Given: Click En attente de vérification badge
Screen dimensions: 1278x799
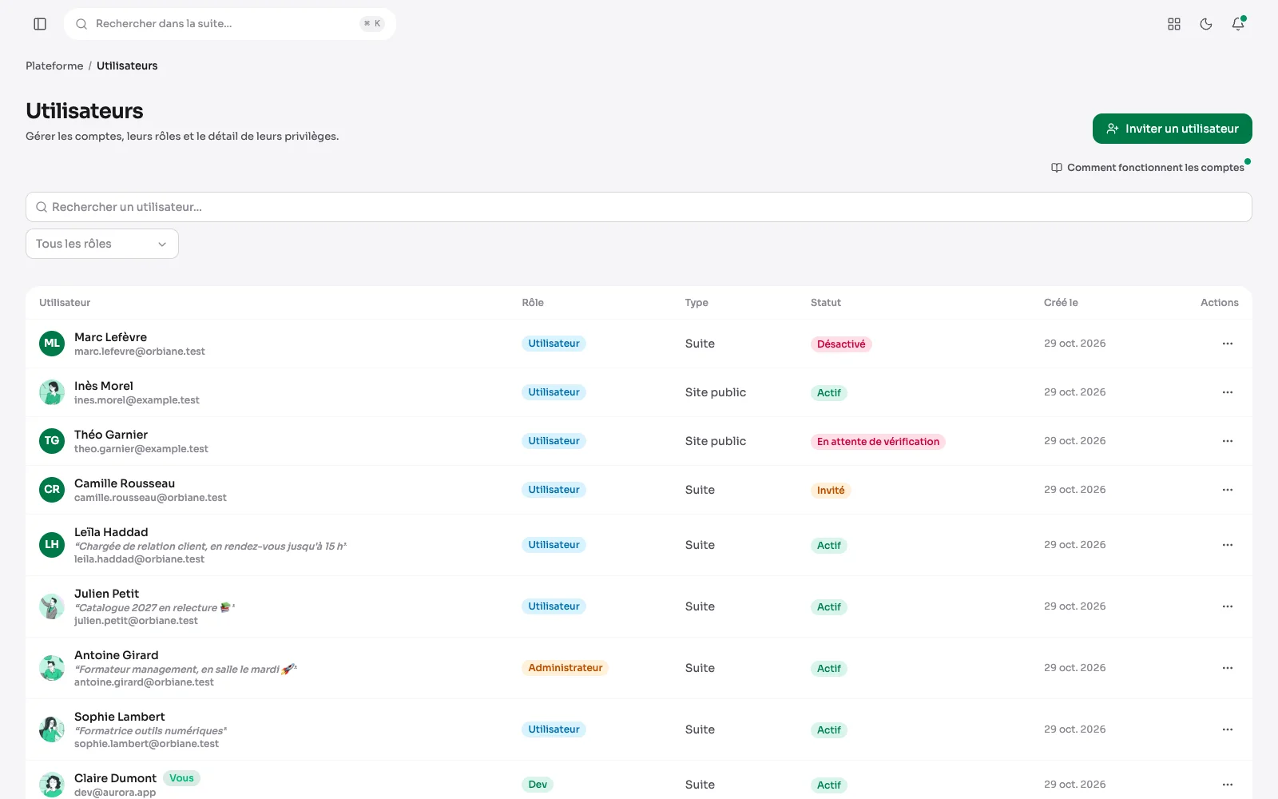Looking at the screenshot, I should click(x=878, y=442).
